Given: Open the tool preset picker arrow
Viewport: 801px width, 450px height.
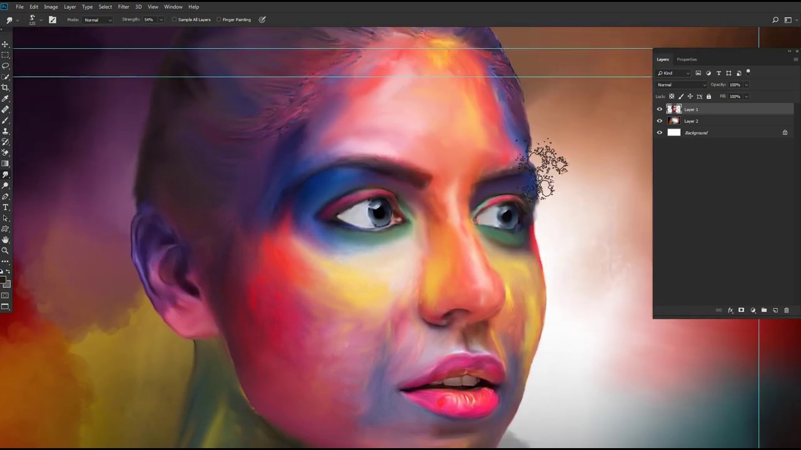Looking at the screenshot, I should coord(17,19).
